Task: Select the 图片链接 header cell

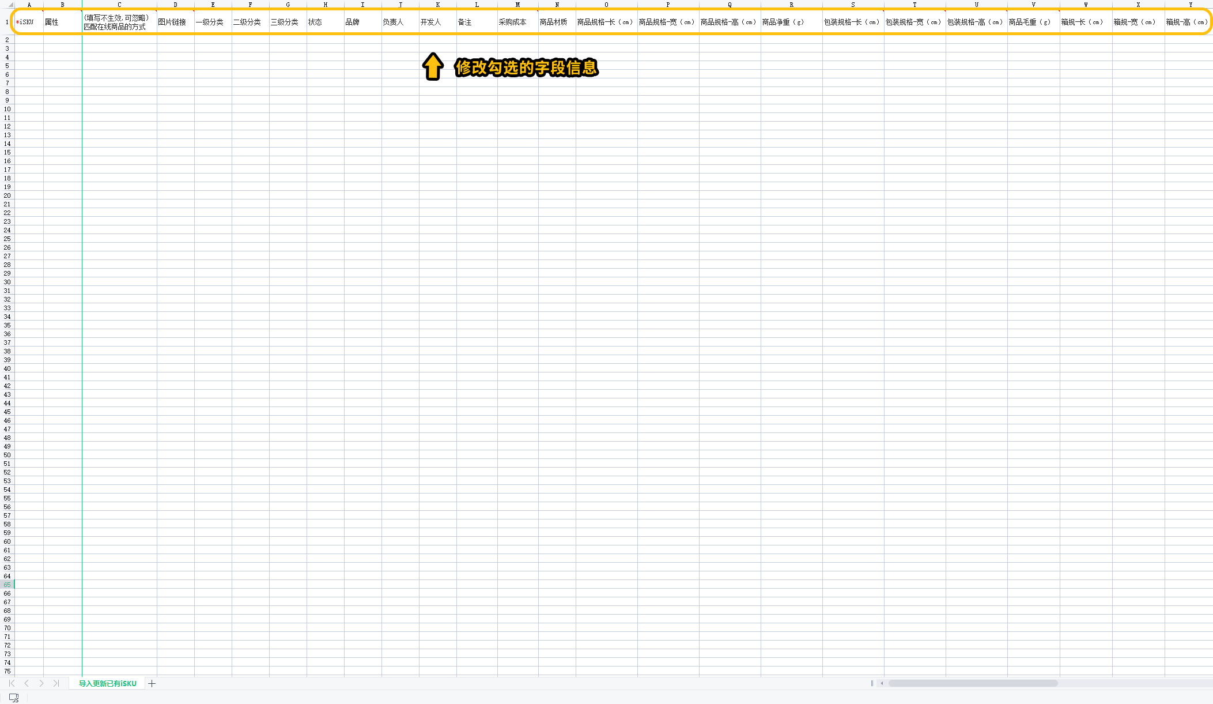Action: [176, 22]
